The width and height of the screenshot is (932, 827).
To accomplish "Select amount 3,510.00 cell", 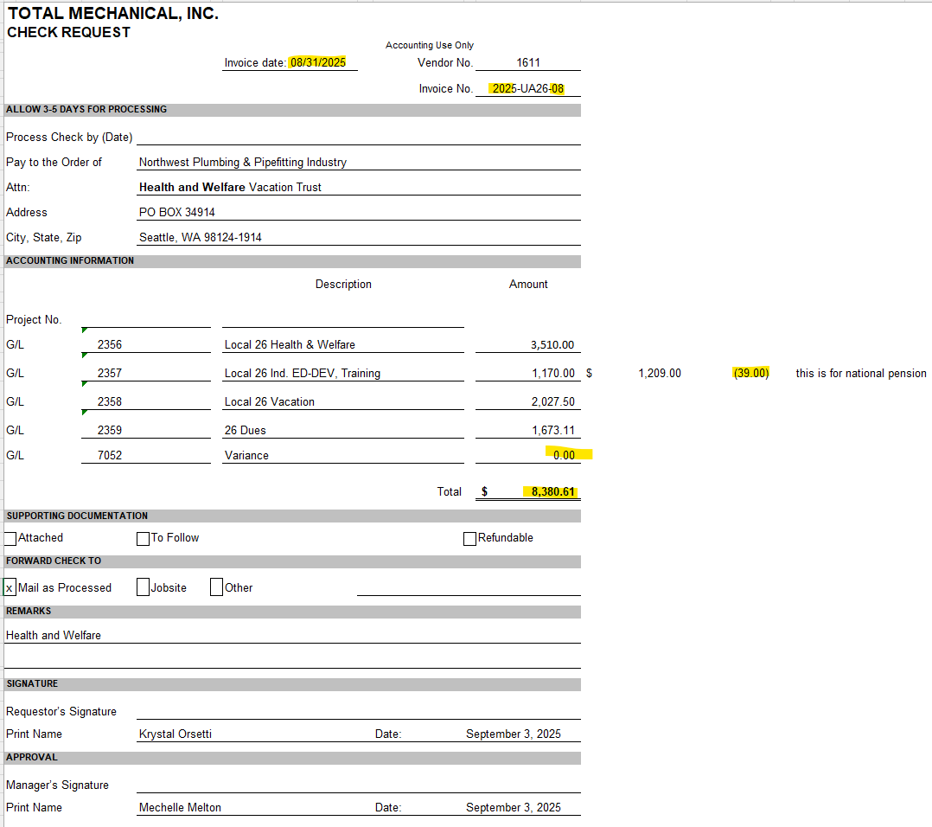I will (x=527, y=345).
